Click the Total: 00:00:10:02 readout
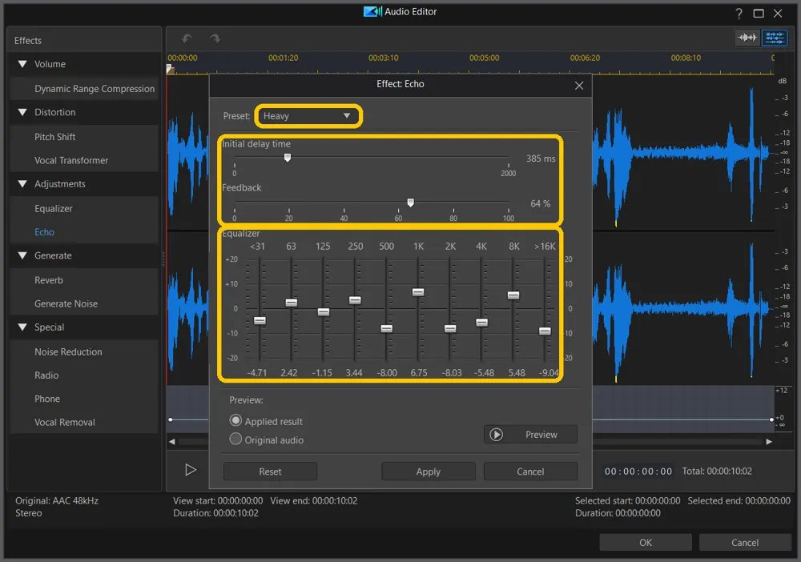This screenshot has width=801, height=562. point(717,471)
